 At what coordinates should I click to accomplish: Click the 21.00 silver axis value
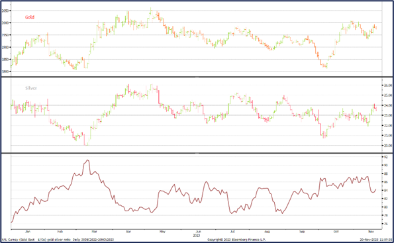(x=388, y=136)
